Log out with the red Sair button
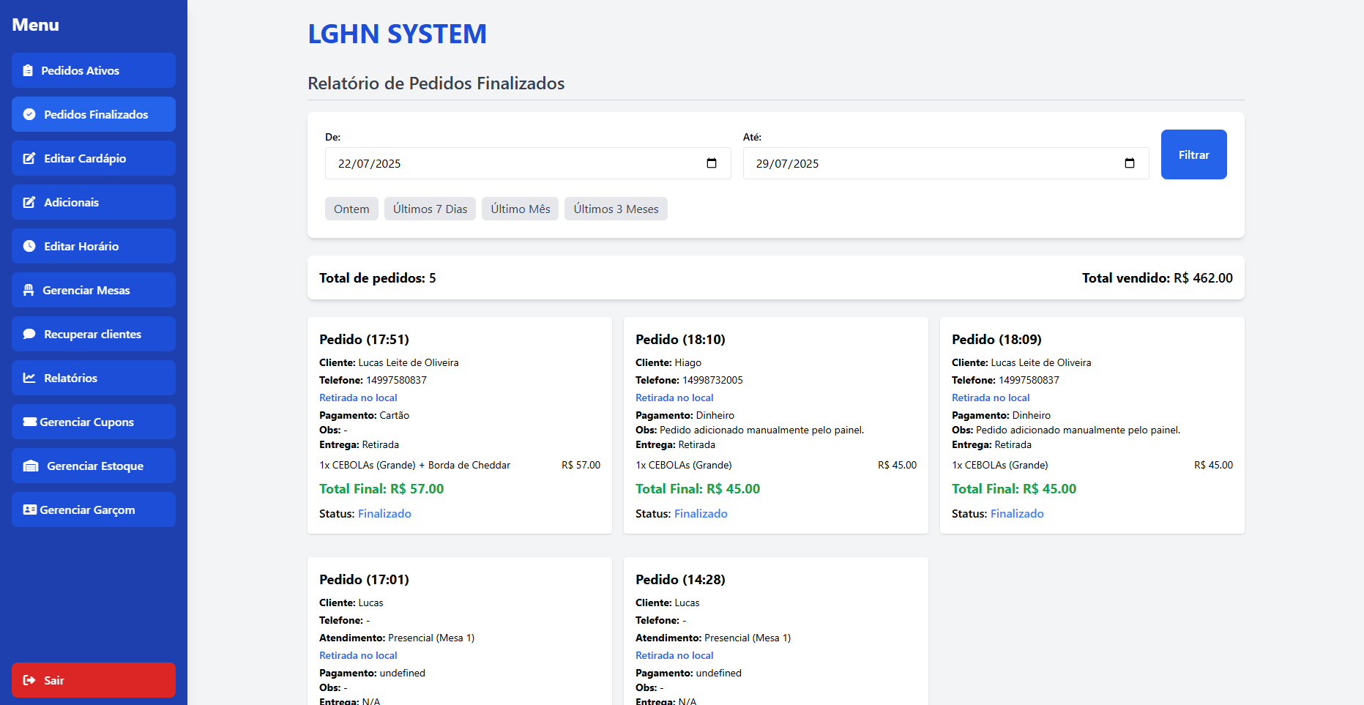Screen dimensions: 1364x705 (x=94, y=680)
